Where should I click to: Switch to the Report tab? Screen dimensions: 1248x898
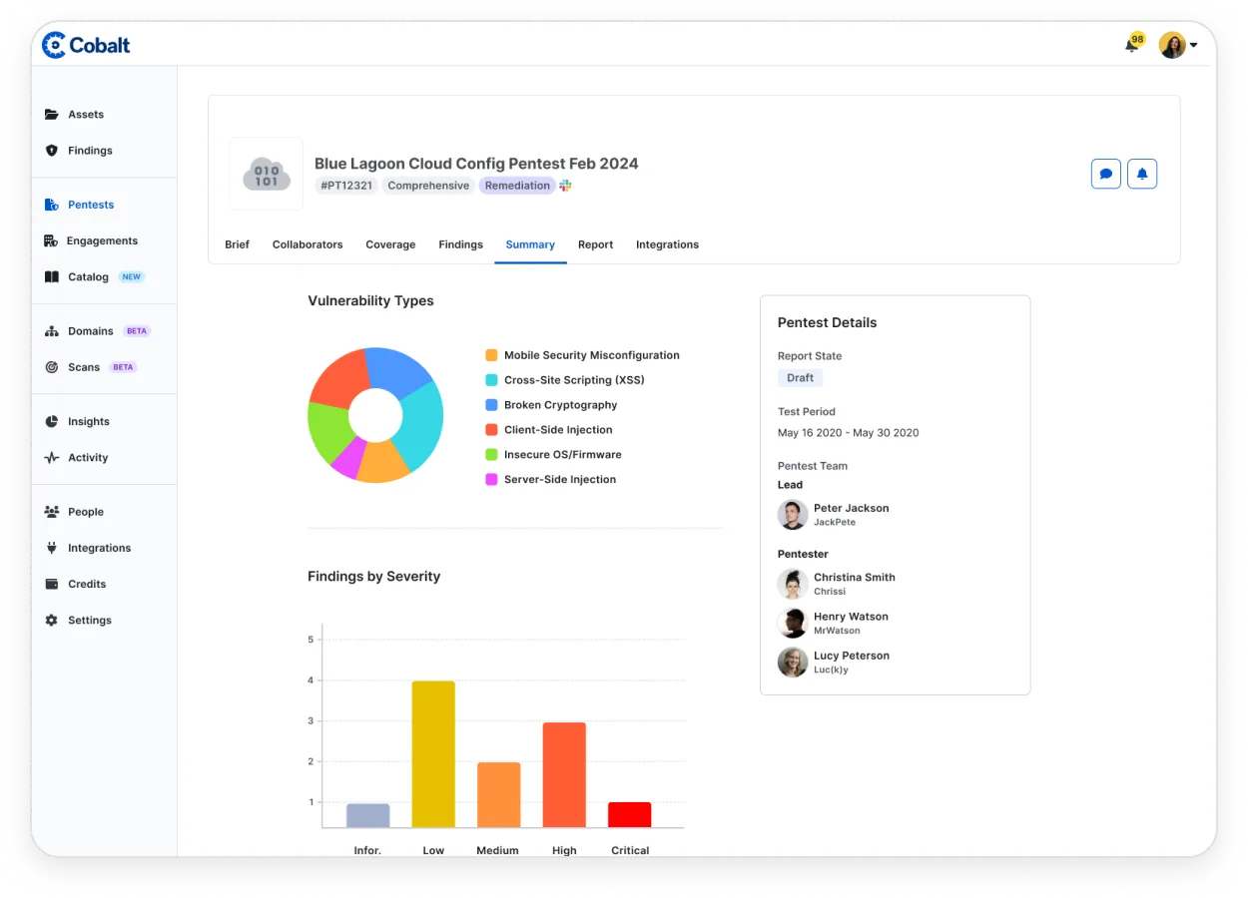(595, 244)
